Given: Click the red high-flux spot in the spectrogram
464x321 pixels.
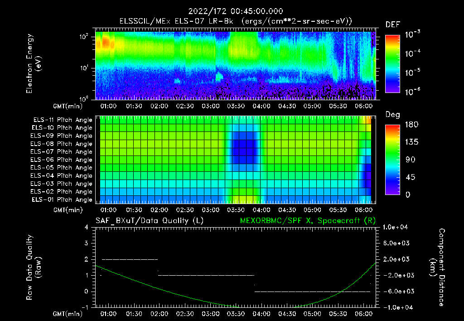Looking at the screenshot, I should click(x=106, y=43).
